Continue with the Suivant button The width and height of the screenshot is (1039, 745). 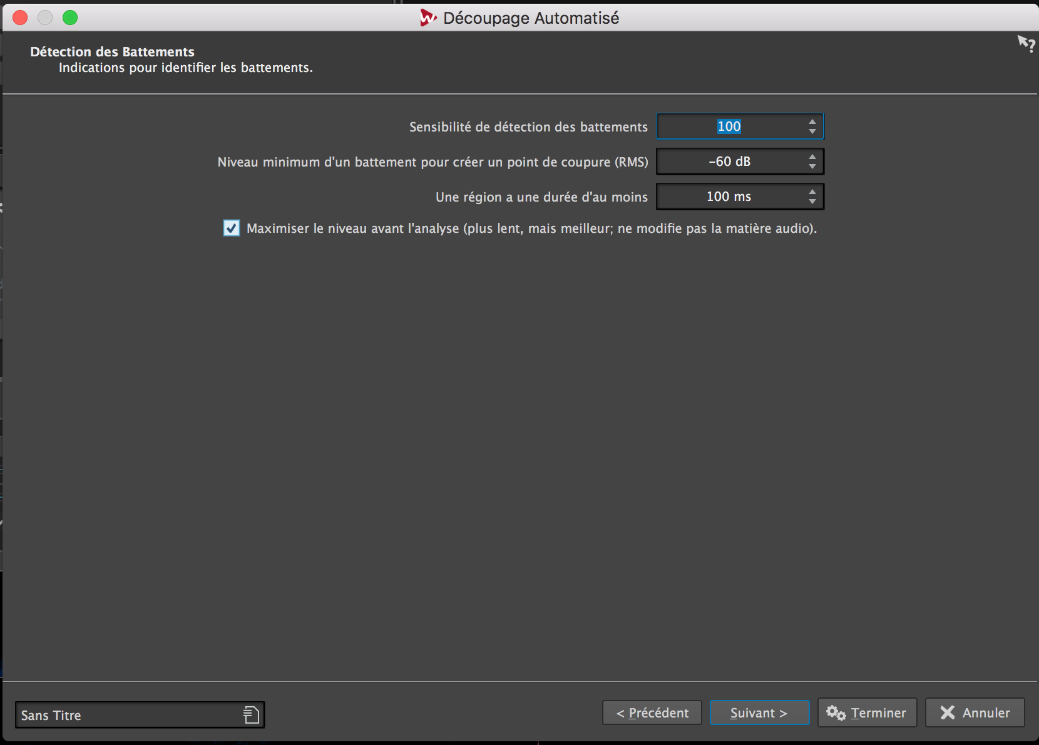coord(759,712)
